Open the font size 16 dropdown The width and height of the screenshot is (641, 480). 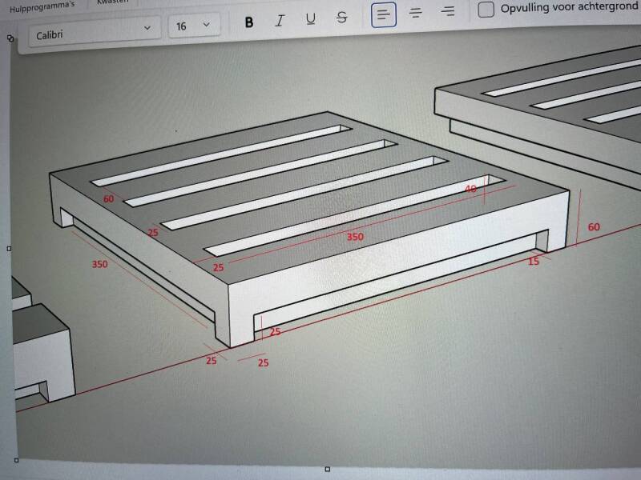[194, 26]
